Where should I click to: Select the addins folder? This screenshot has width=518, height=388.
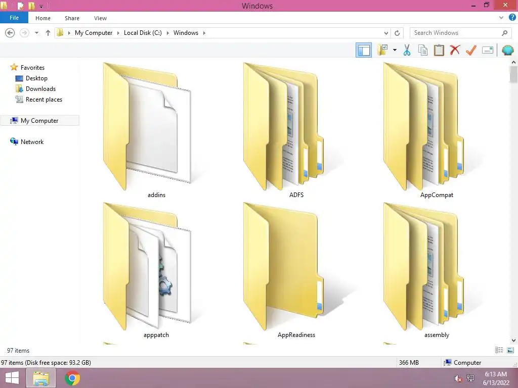(x=157, y=130)
